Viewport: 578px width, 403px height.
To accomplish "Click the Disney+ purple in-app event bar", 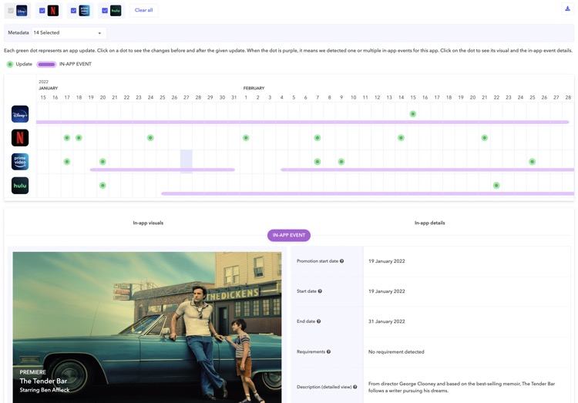I will (x=303, y=122).
